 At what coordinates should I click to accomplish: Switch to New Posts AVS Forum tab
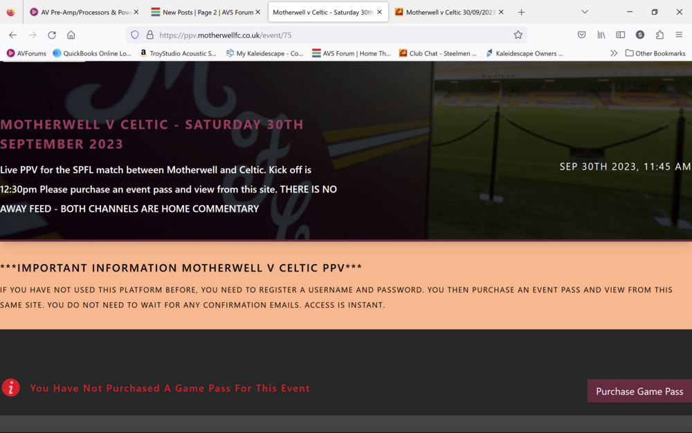[206, 12]
